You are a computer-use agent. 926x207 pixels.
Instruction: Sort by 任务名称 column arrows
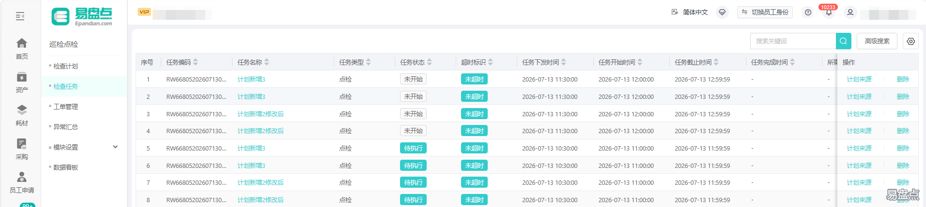[266, 62]
